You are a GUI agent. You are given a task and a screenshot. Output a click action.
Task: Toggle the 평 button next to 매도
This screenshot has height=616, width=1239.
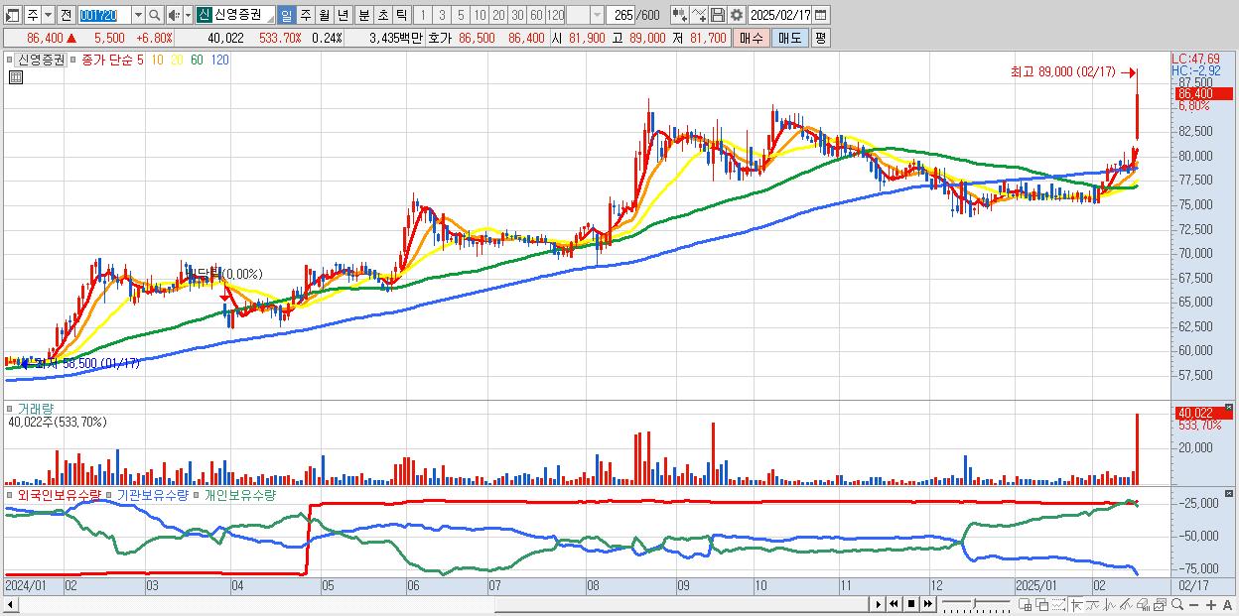[x=820, y=38]
